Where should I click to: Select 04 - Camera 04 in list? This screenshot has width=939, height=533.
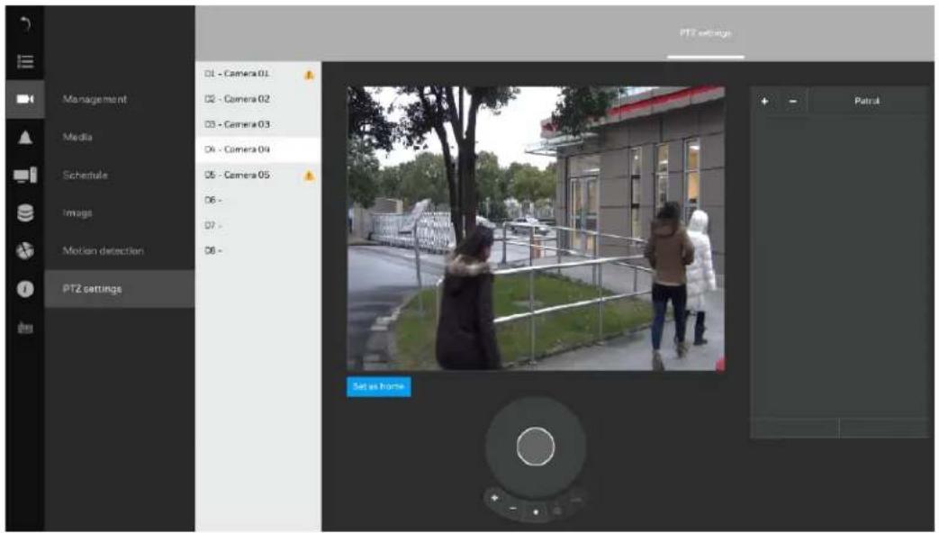click(258, 149)
